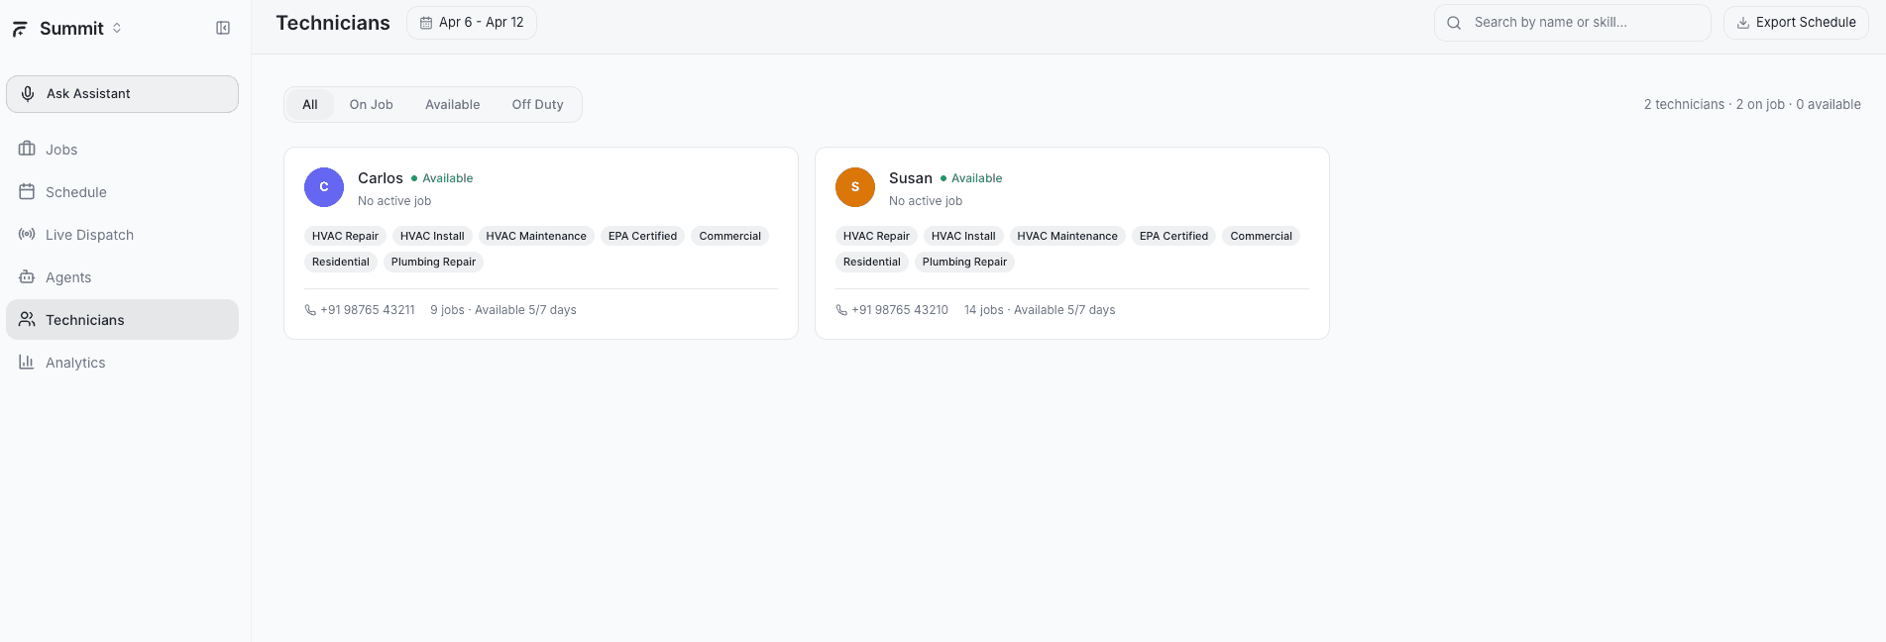
Task: Click the Analytics bar chart icon
Action: click(x=27, y=362)
